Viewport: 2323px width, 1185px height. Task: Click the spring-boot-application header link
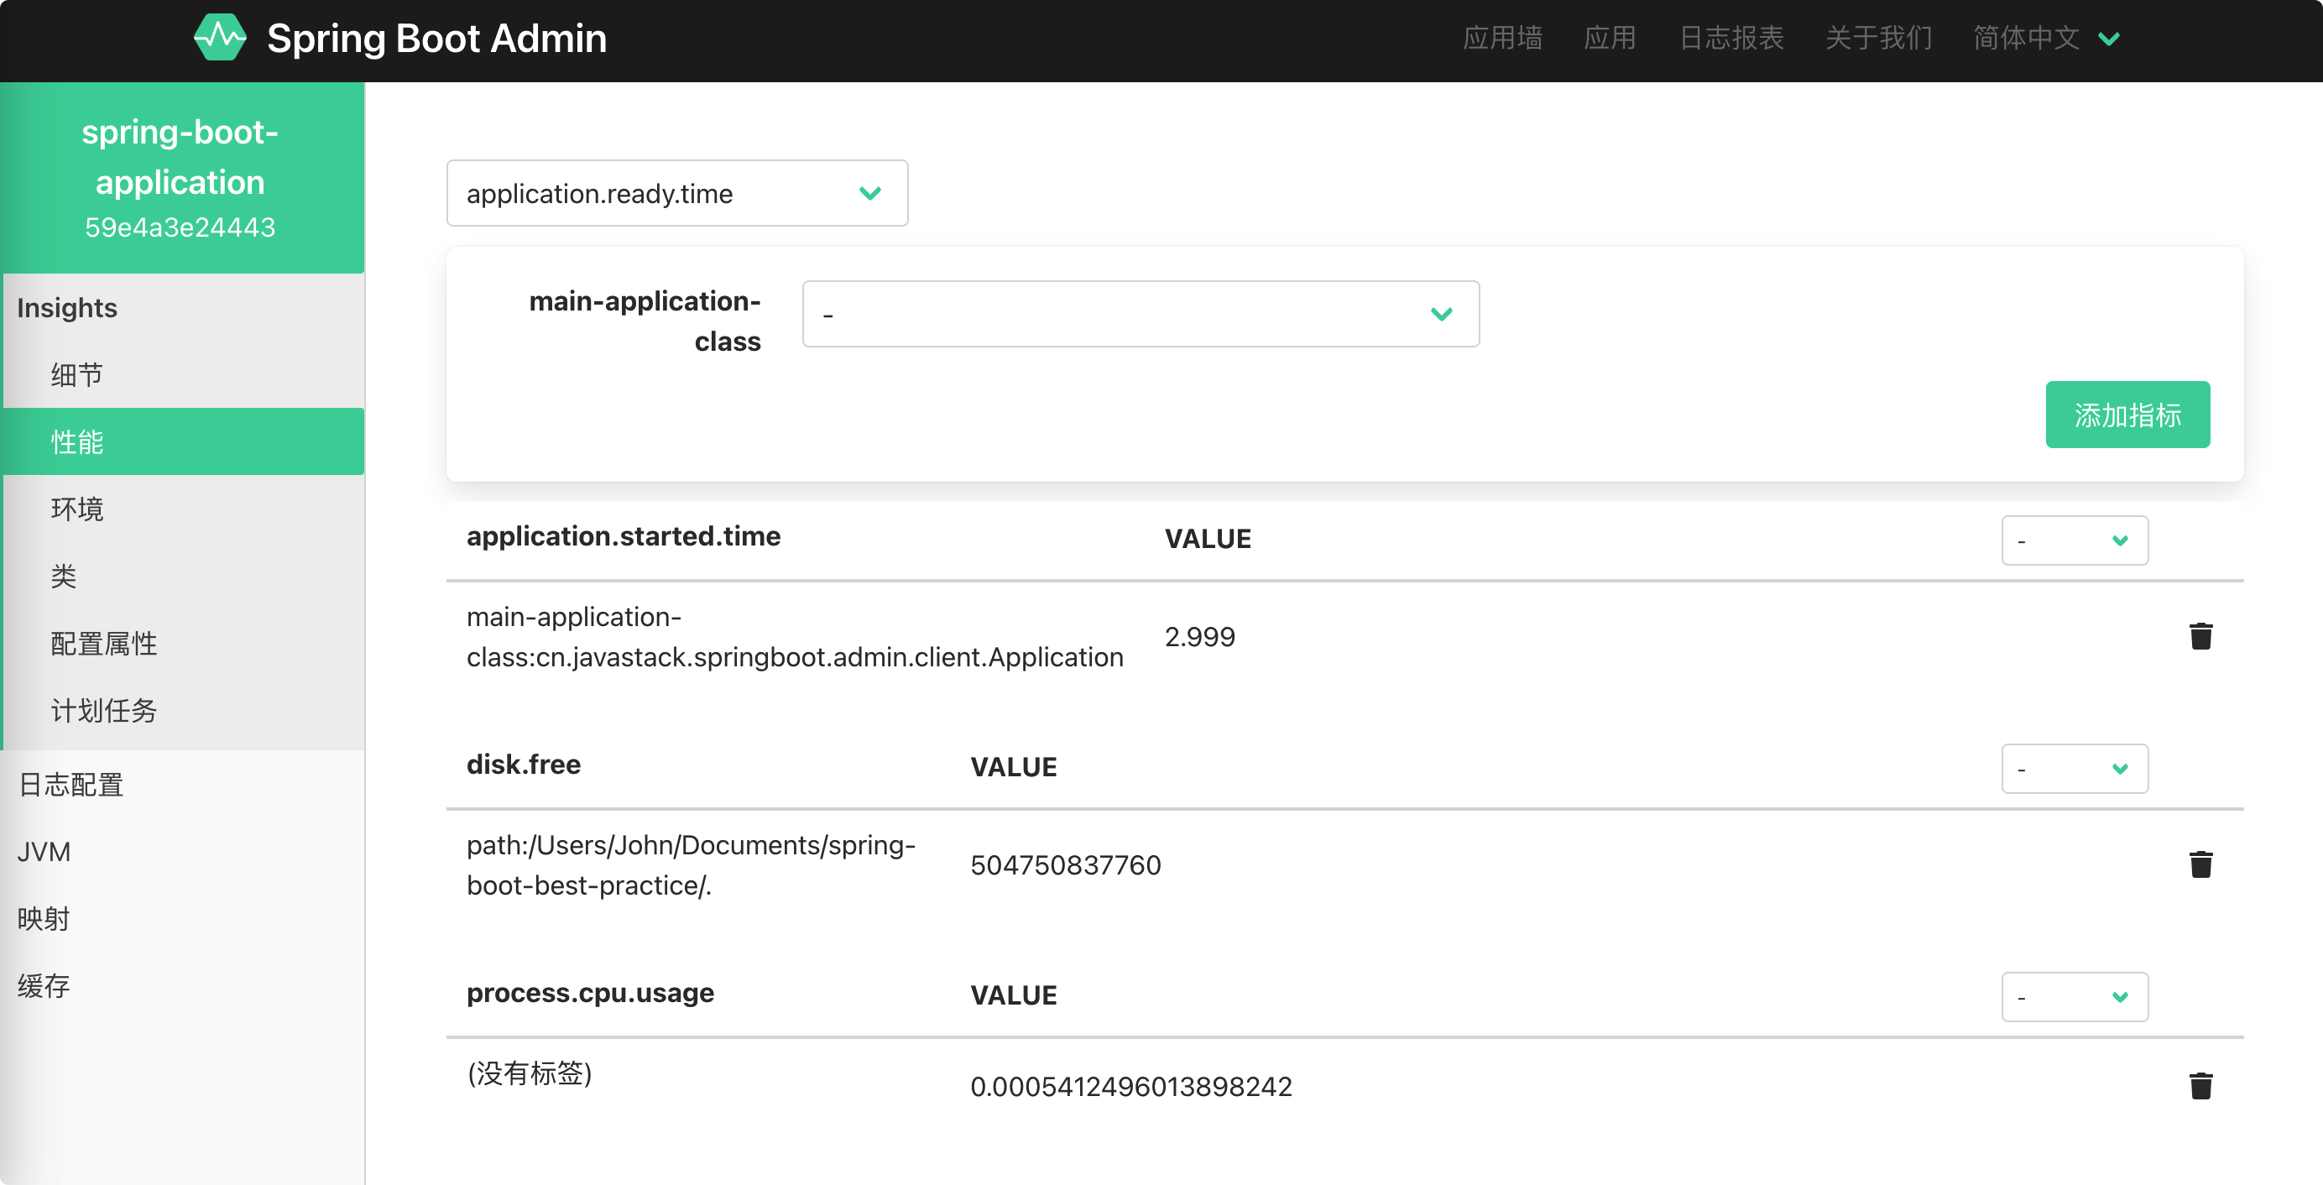[x=180, y=157]
